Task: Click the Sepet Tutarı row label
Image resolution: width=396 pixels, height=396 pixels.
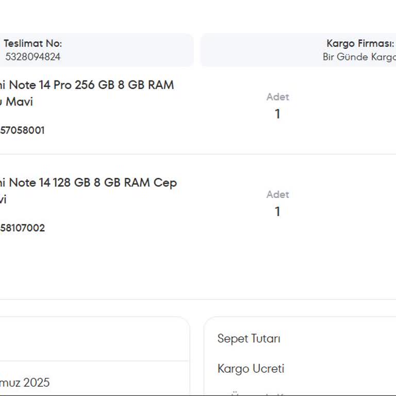Action: click(x=249, y=339)
